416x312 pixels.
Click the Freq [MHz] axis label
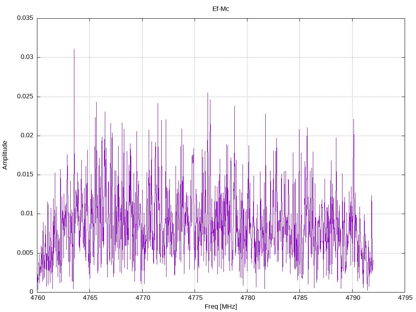click(x=221, y=307)
